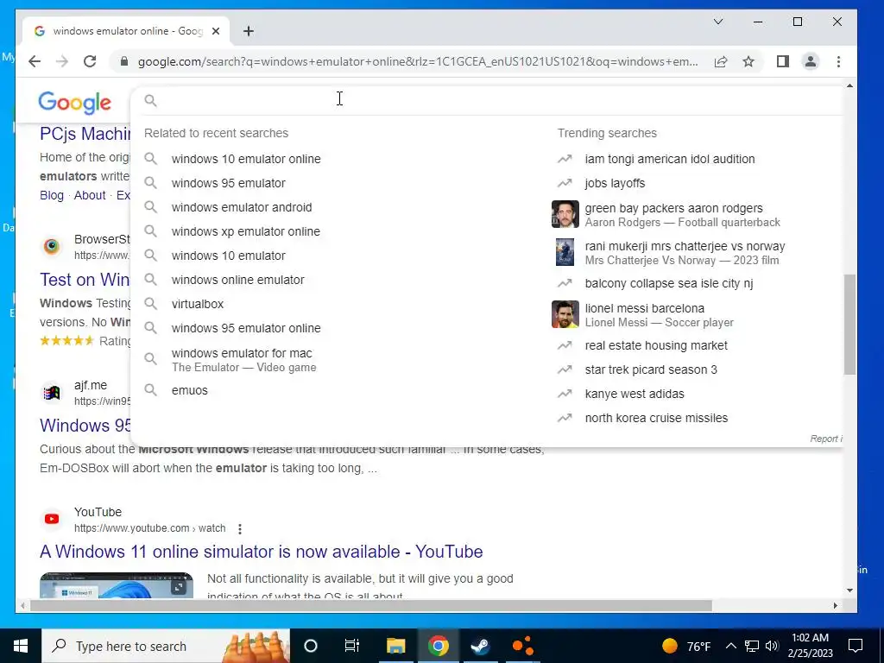
Task: Click ajf.me favicon icon
Action: [x=52, y=393]
